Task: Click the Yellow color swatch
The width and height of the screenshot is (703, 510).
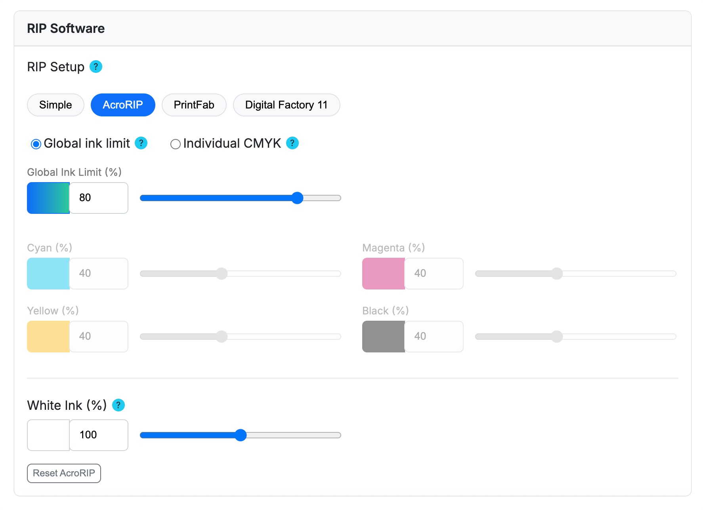Action: [48, 336]
